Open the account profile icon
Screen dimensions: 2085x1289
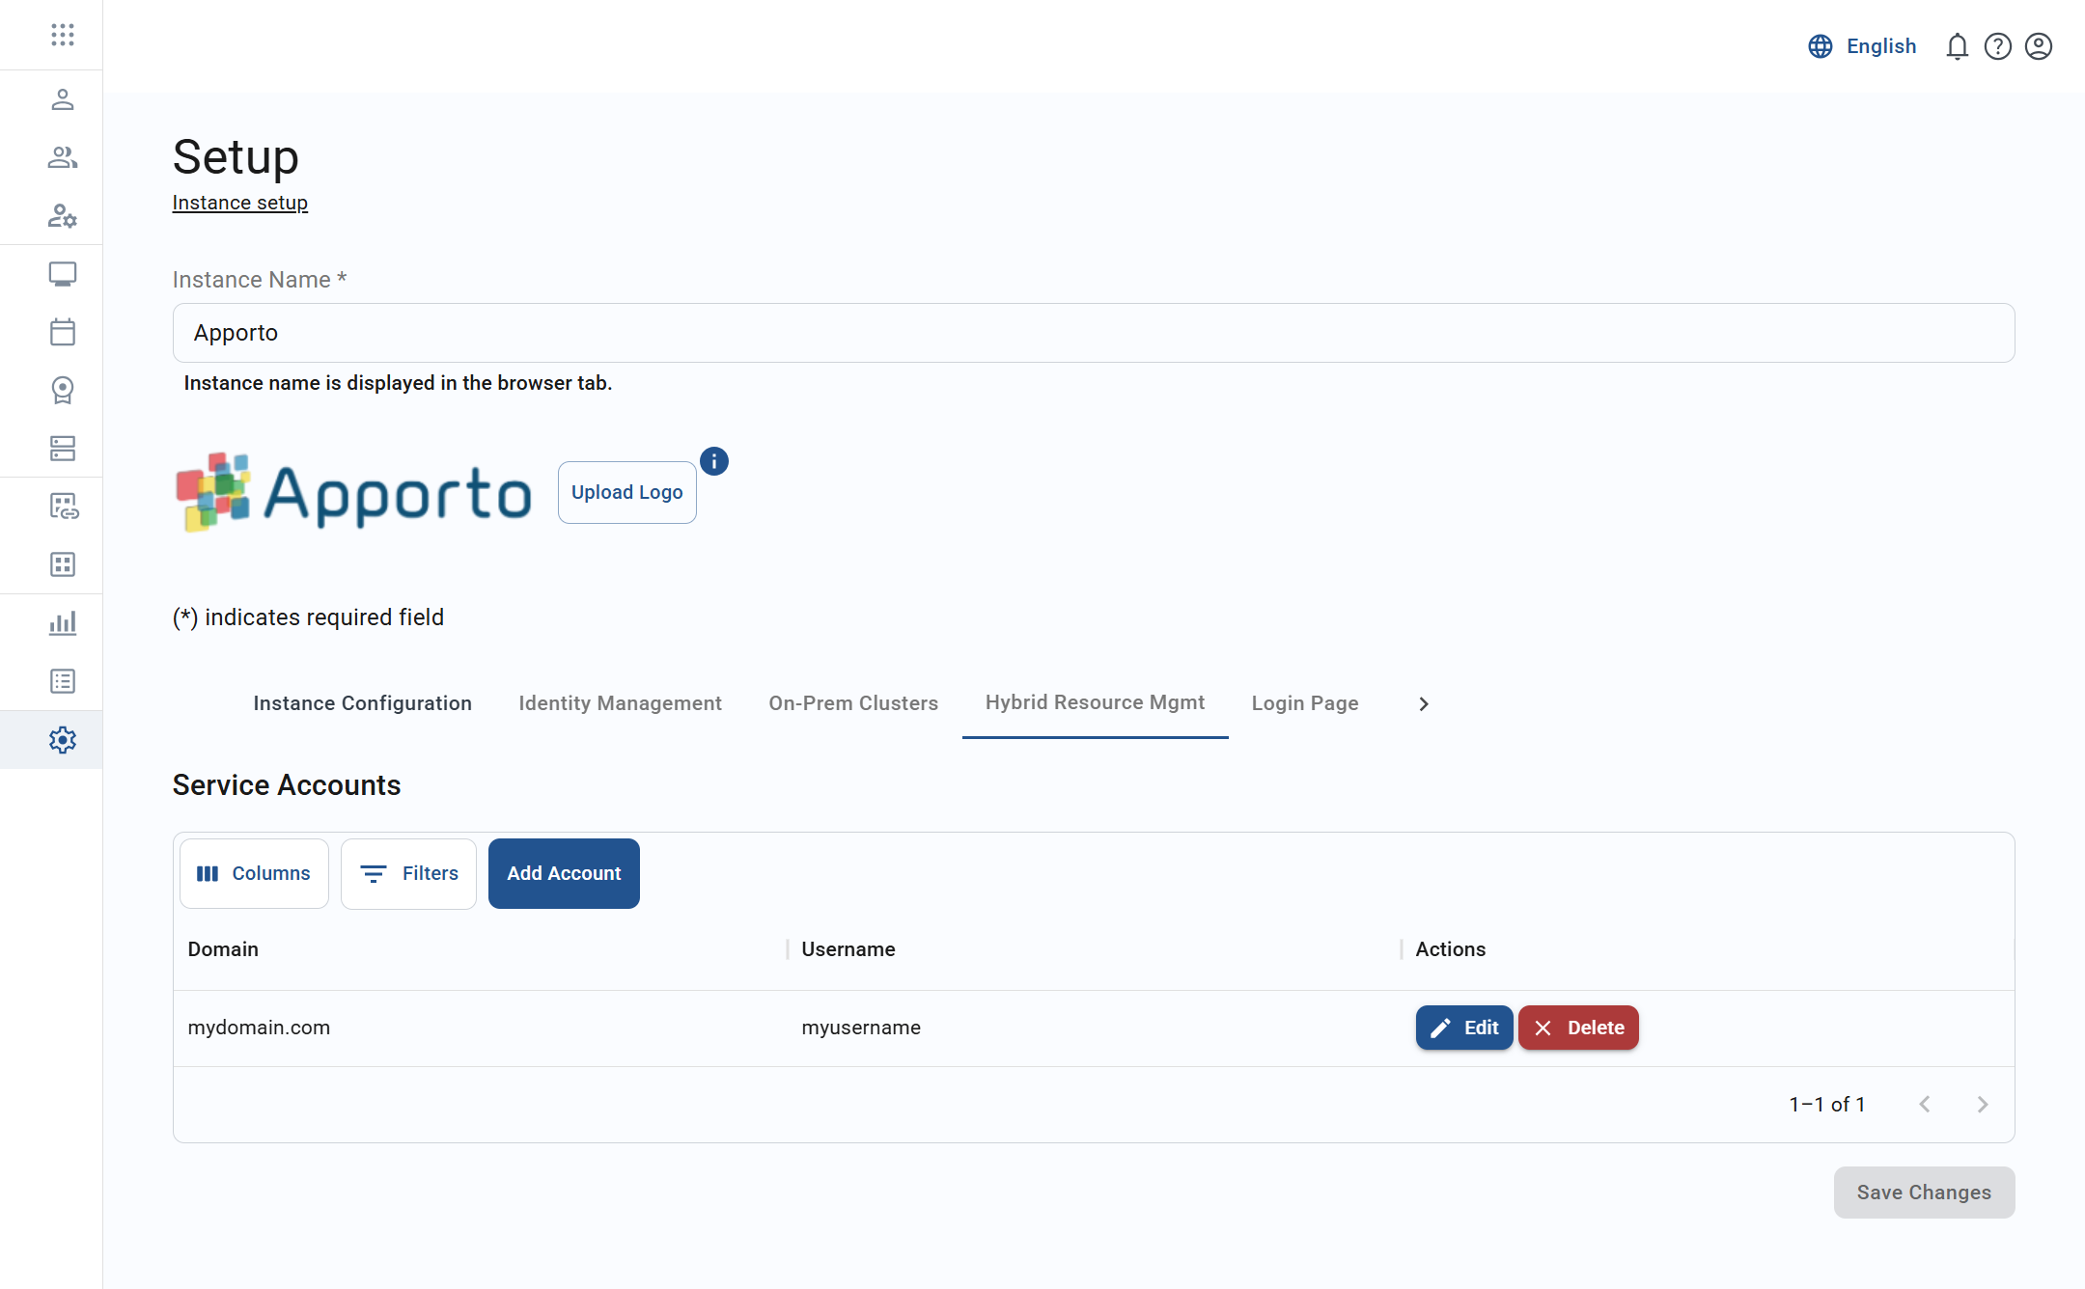[x=2038, y=45]
